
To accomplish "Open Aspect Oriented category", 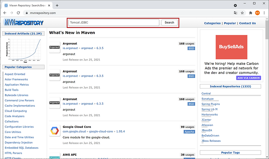I will coord(15,74).
